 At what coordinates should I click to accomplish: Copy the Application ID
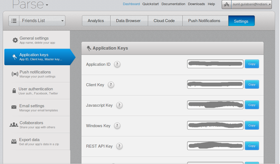point(252,64)
